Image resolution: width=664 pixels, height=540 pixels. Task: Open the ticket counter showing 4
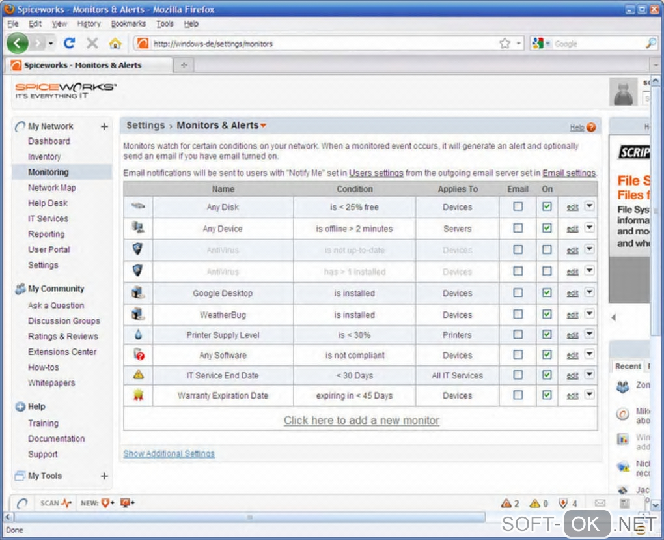click(x=568, y=504)
